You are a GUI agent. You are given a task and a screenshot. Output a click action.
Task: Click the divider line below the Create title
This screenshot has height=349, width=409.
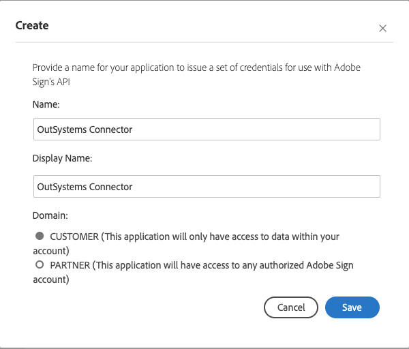(x=204, y=43)
